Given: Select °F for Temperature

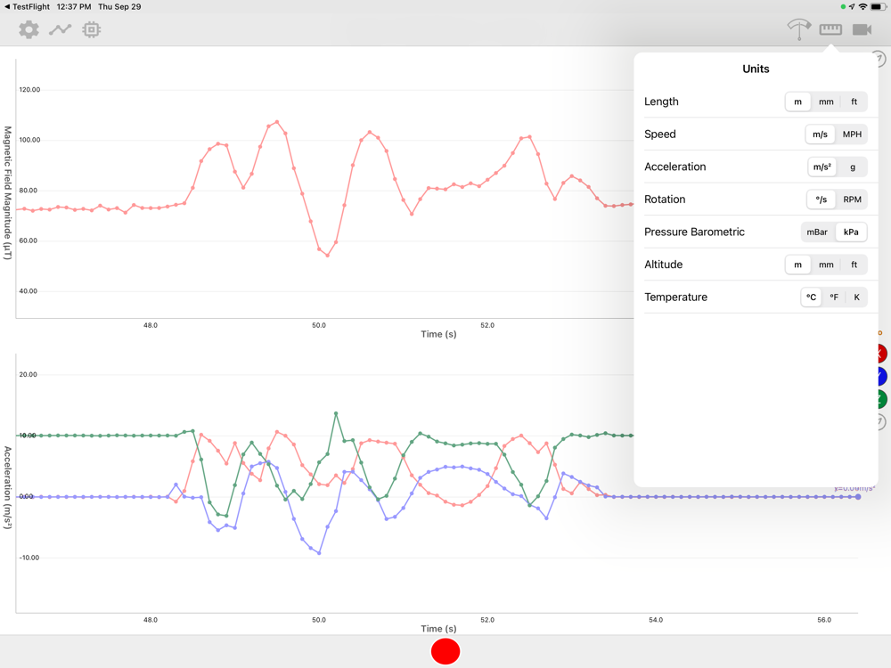Looking at the screenshot, I should [834, 297].
